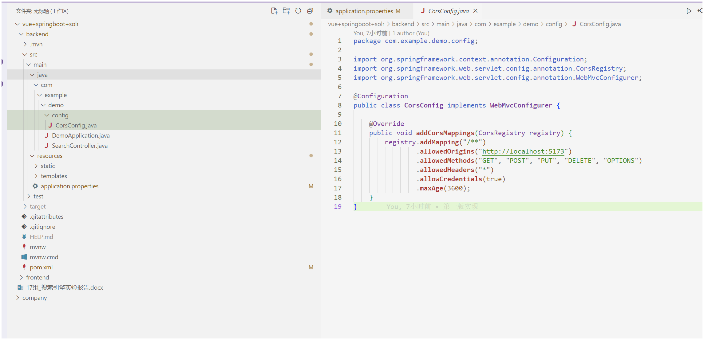Expand the frontend folder
Screen dimensions: 704x340
click(x=37, y=277)
